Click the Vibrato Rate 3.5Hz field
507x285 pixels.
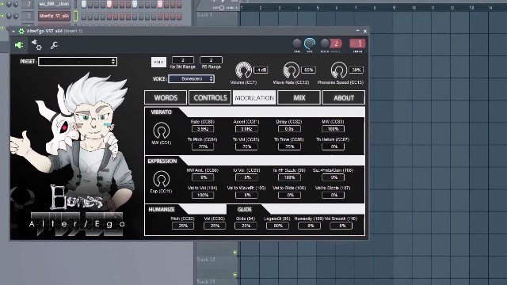[x=203, y=129]
